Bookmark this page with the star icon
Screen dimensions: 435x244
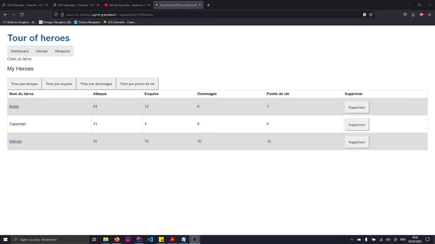tap(371, 15)
